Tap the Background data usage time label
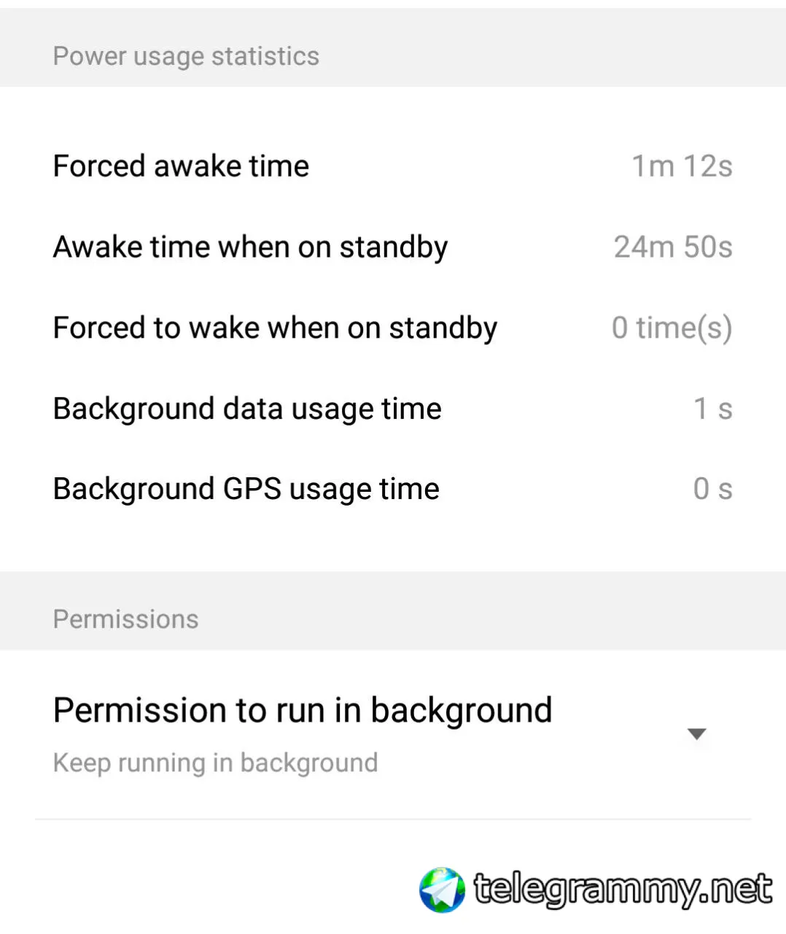Screen dimensions: 786x934 pyautogui.click(x=247, y=409)
